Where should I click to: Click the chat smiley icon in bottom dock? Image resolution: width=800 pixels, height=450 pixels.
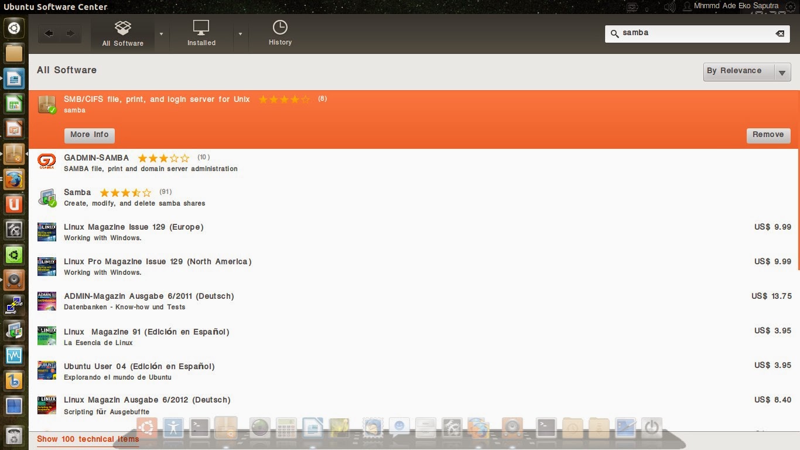(x=399, y=428)
